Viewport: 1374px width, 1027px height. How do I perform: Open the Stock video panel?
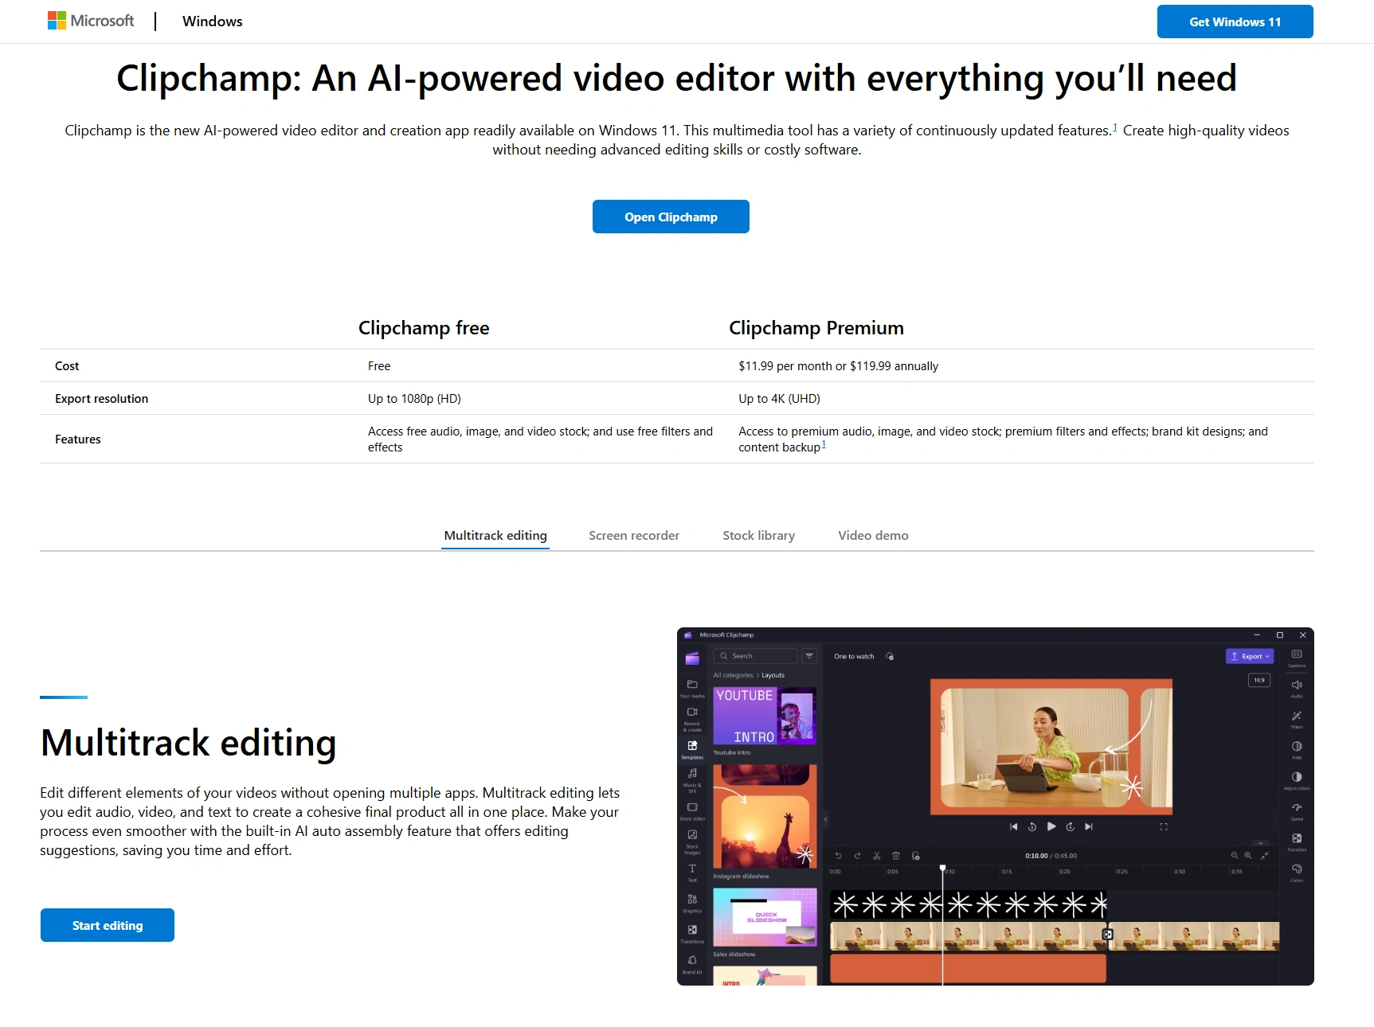pos(692,811)
